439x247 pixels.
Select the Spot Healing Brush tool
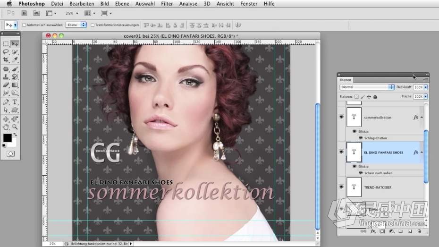coord(6,69)
